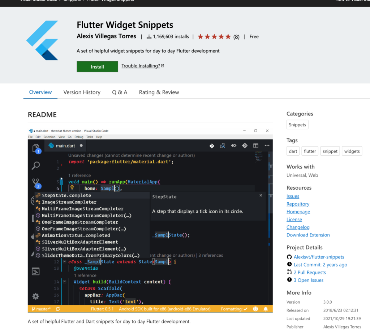Click the notification bell in the orange status bar
Viewport: 370px width, 331px height.
[x=266, y=309]
